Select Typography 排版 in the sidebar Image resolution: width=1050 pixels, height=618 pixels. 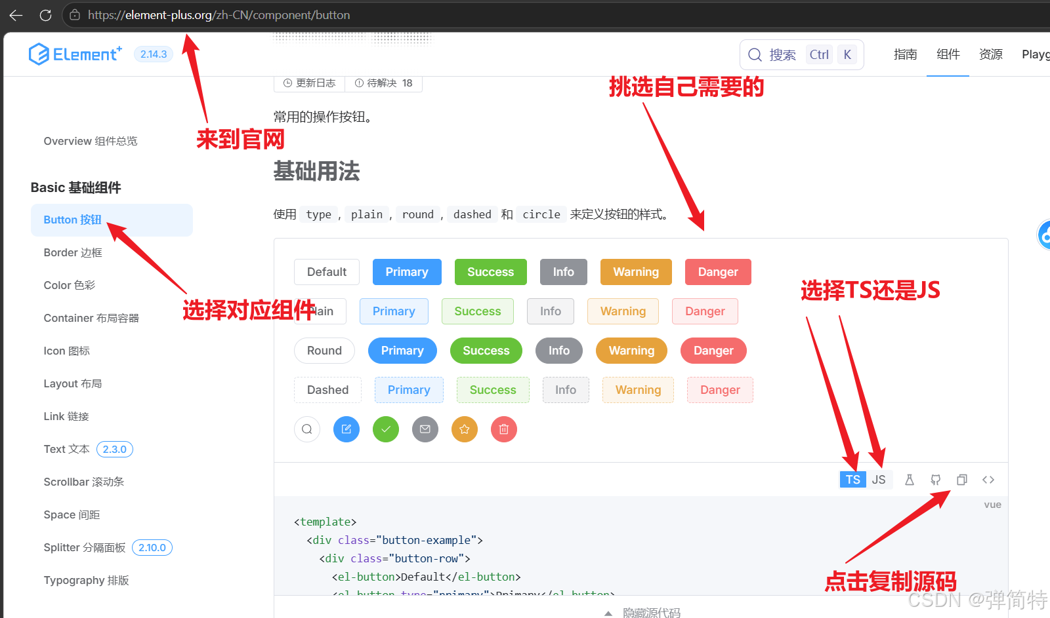(87, 580)
